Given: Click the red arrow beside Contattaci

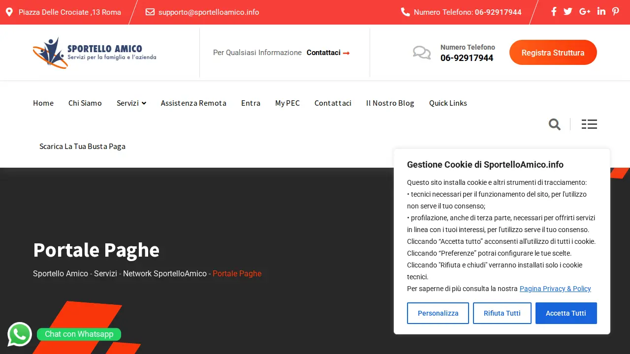Looking at the screenshot, I should tap(346, 53).
